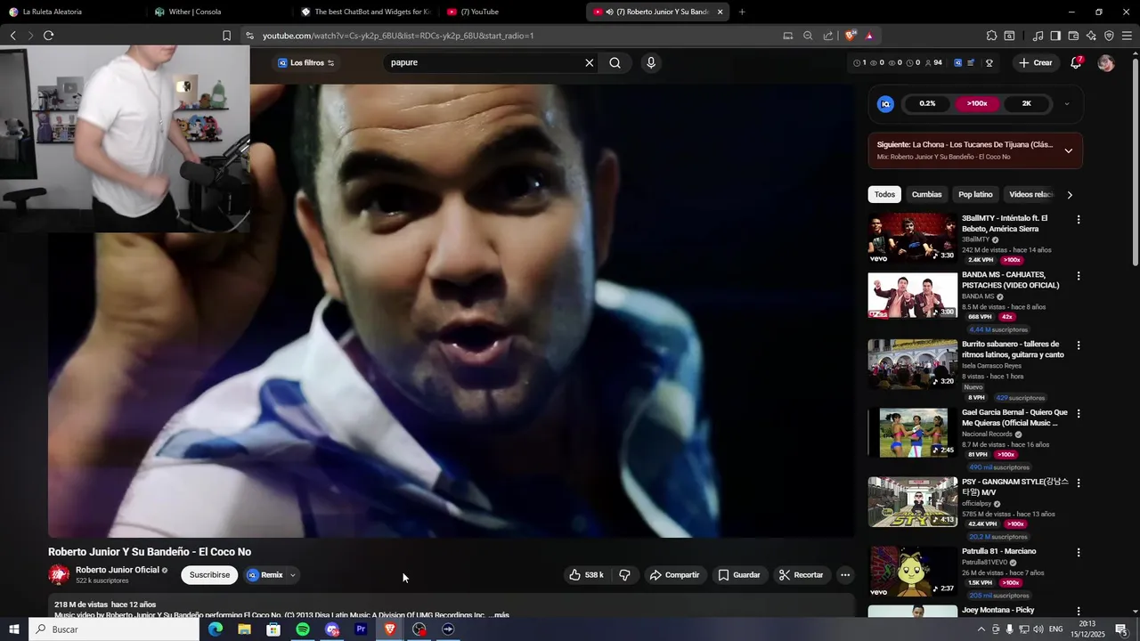The height and width of the screenshot is (641, 1140).
Task: Open the Brave VPN shield icon
Action: [x=1109, y=36]
